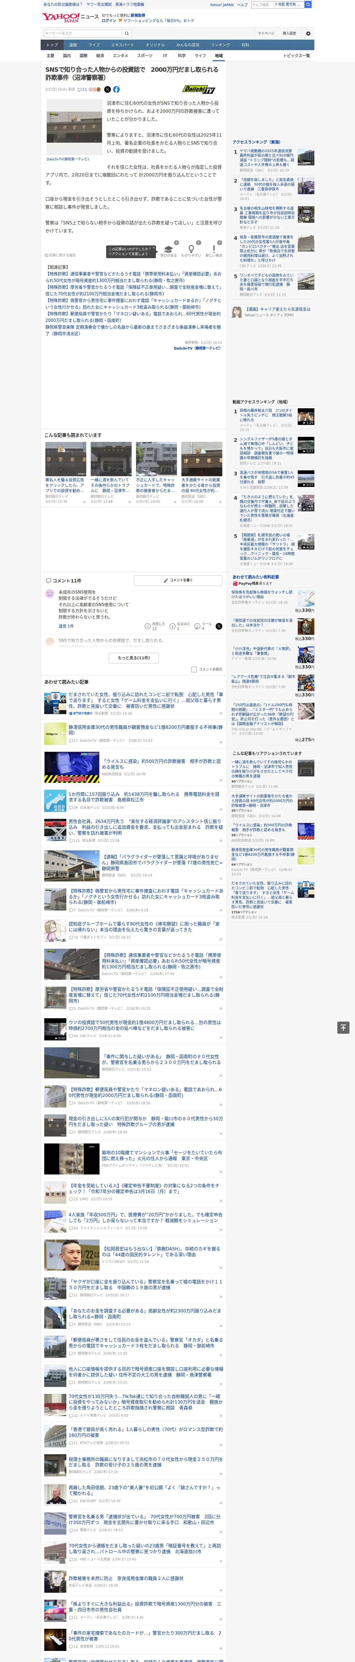The image size is (355, 1662).
Task: Click the Daiichi-TV logo
Action: 199,90
